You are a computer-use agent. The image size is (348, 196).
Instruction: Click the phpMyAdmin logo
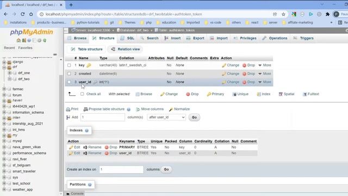click(x=32, y=32)
